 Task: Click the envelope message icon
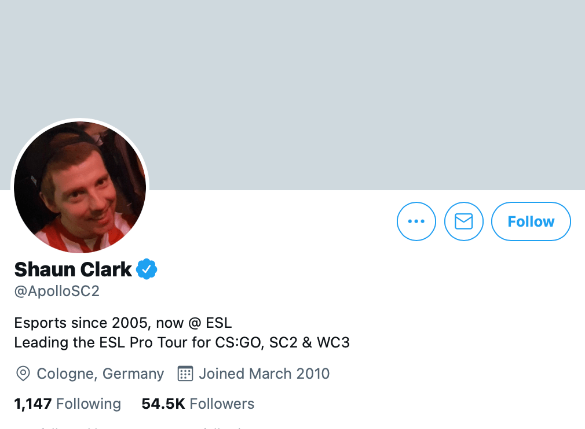coord(463,221)
